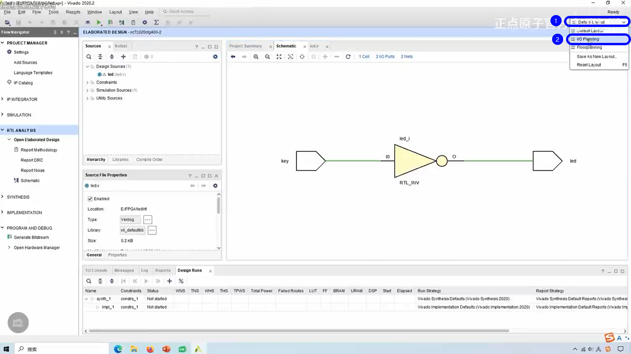Viewport: 631px width, 354px height.
Task: Click the percent icon in Design Runs toolbar
Action: pos(181,281)
